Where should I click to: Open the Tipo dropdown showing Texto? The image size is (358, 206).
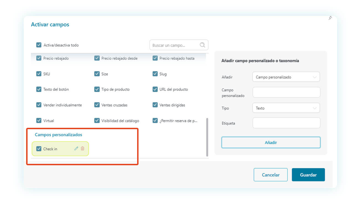tap(286, 108)
